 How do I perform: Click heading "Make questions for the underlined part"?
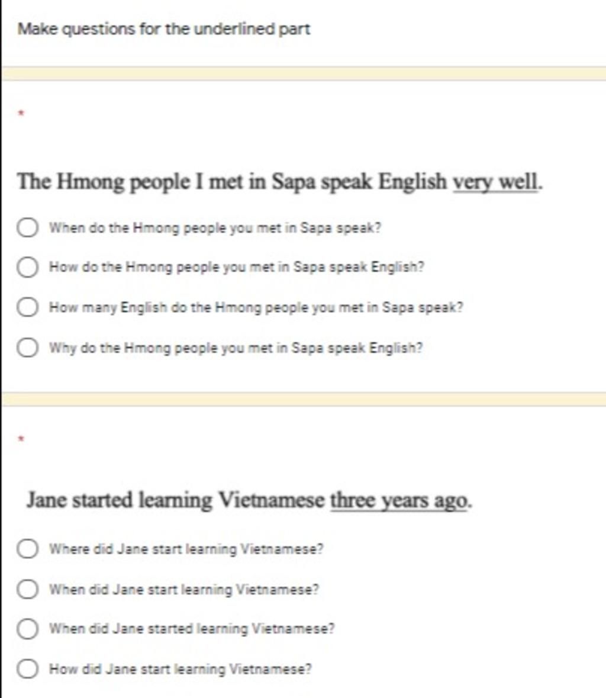pyautogui.click(x=164, y=29)
